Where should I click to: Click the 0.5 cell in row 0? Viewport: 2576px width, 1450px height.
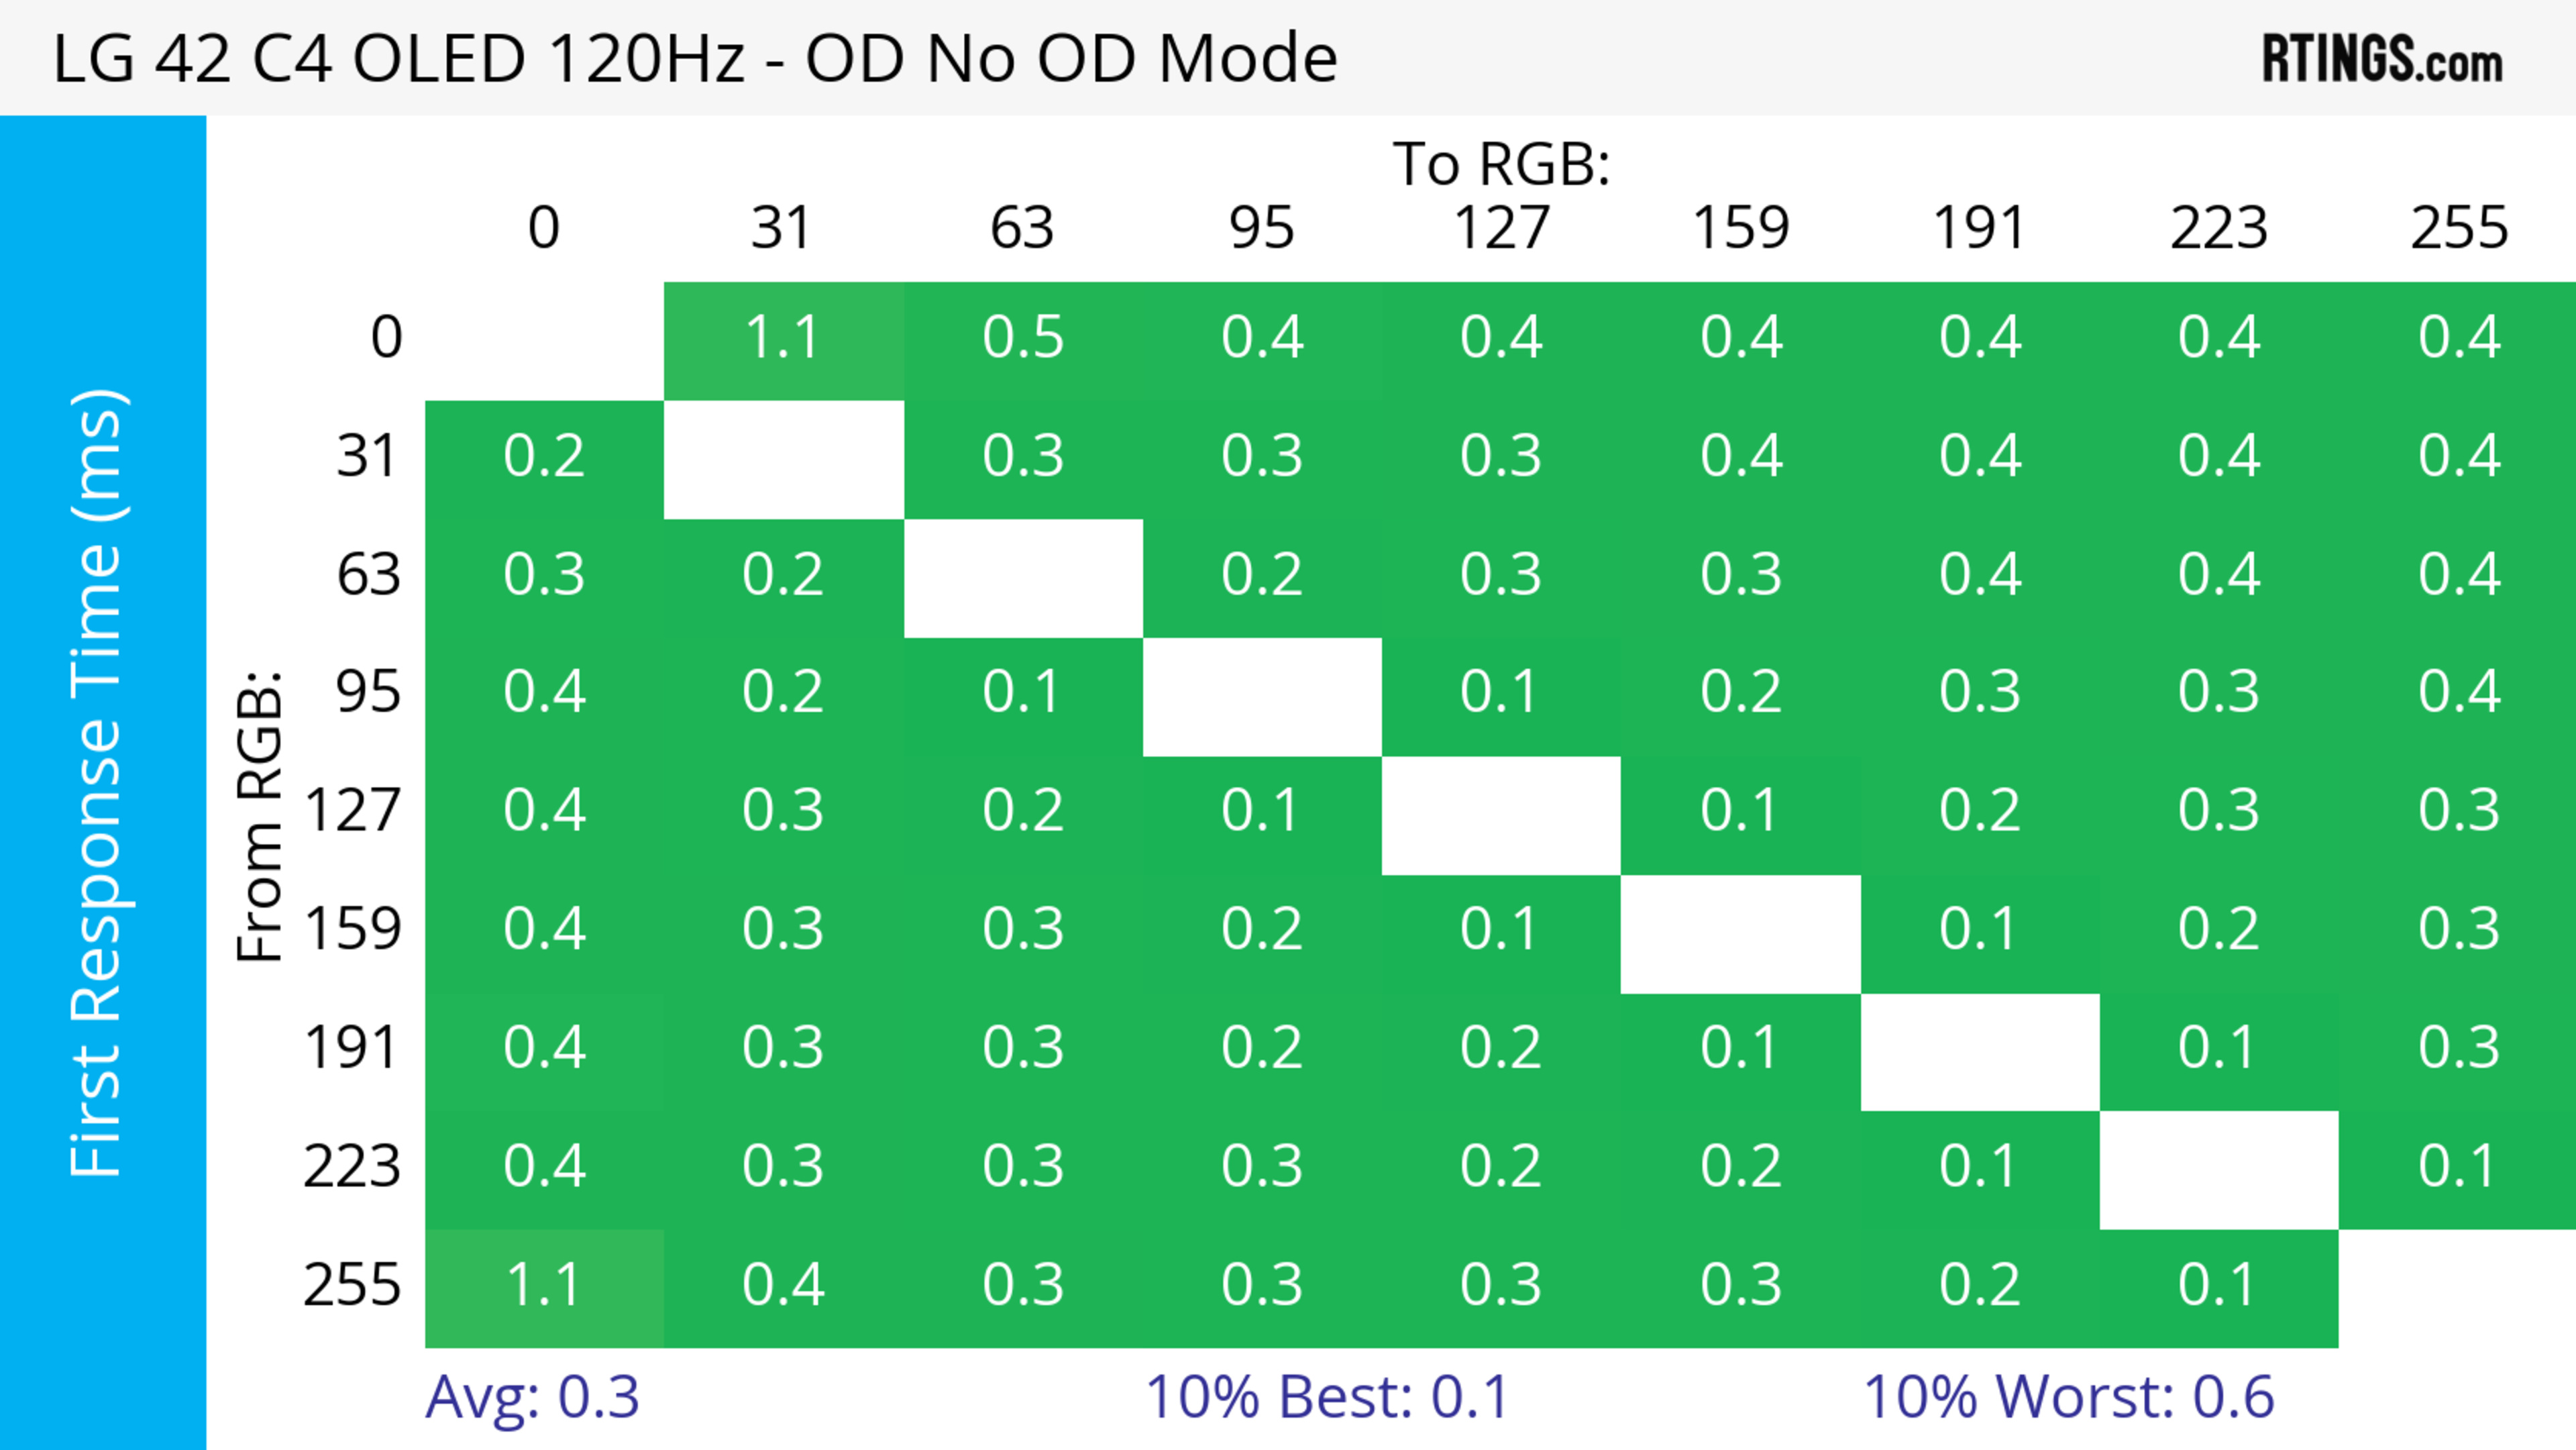(x=1022, y=338)
